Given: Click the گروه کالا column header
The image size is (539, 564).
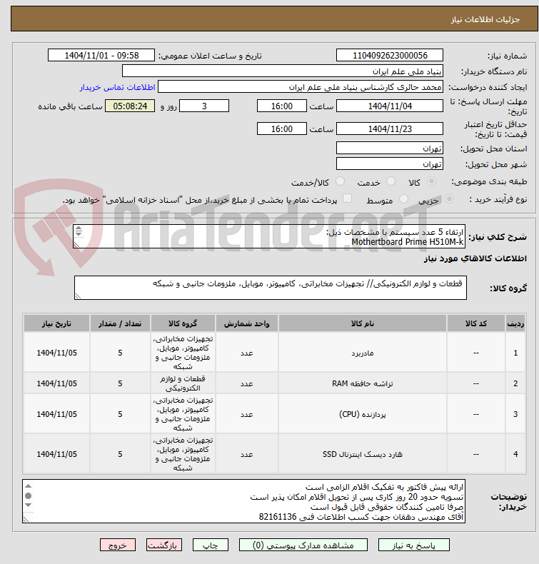Looking at the screenshot, I should click(x=183, y=323).
